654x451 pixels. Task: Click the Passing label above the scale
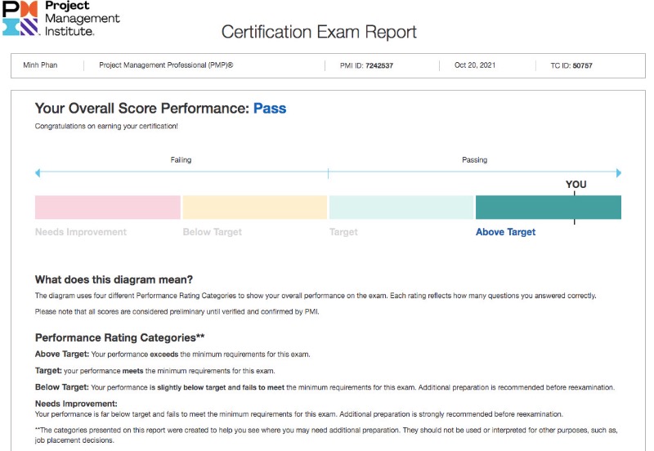tap(475, 159)
